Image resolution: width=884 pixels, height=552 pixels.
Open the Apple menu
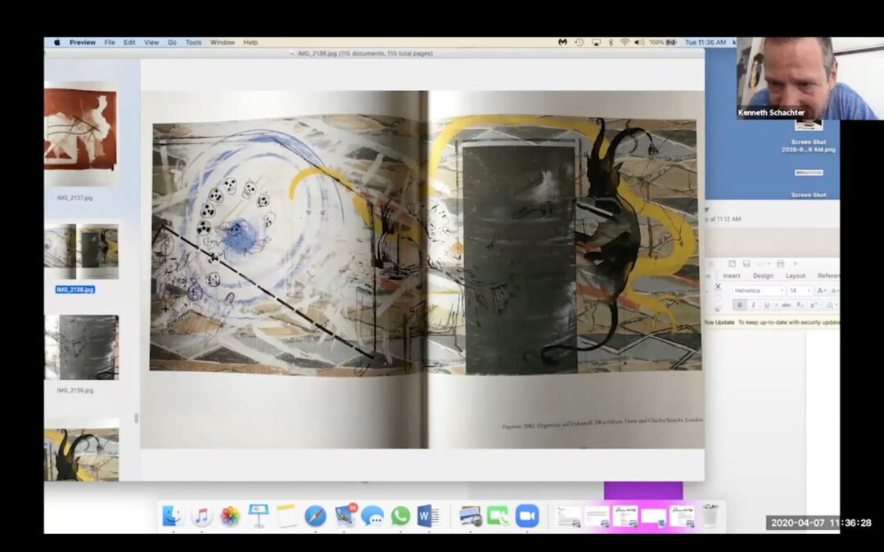pyautogui.click(x=57, y=43)
